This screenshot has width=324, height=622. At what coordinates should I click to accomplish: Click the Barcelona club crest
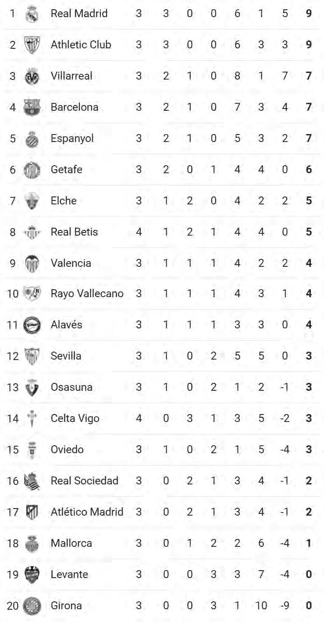coord(32,107)
